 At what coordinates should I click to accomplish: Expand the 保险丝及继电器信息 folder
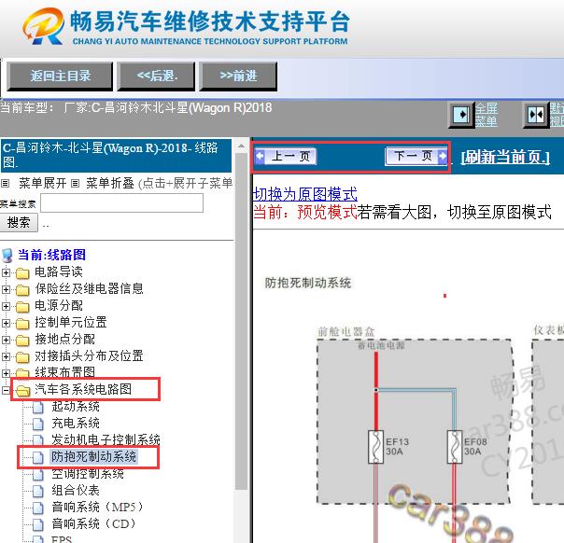[6, 289]
